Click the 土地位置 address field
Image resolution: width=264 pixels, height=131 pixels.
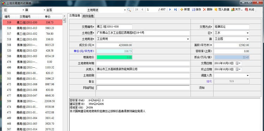(143, 33)
